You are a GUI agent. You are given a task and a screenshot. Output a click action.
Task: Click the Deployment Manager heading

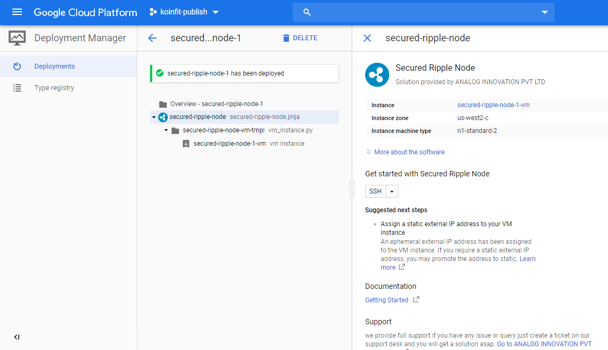80,38
